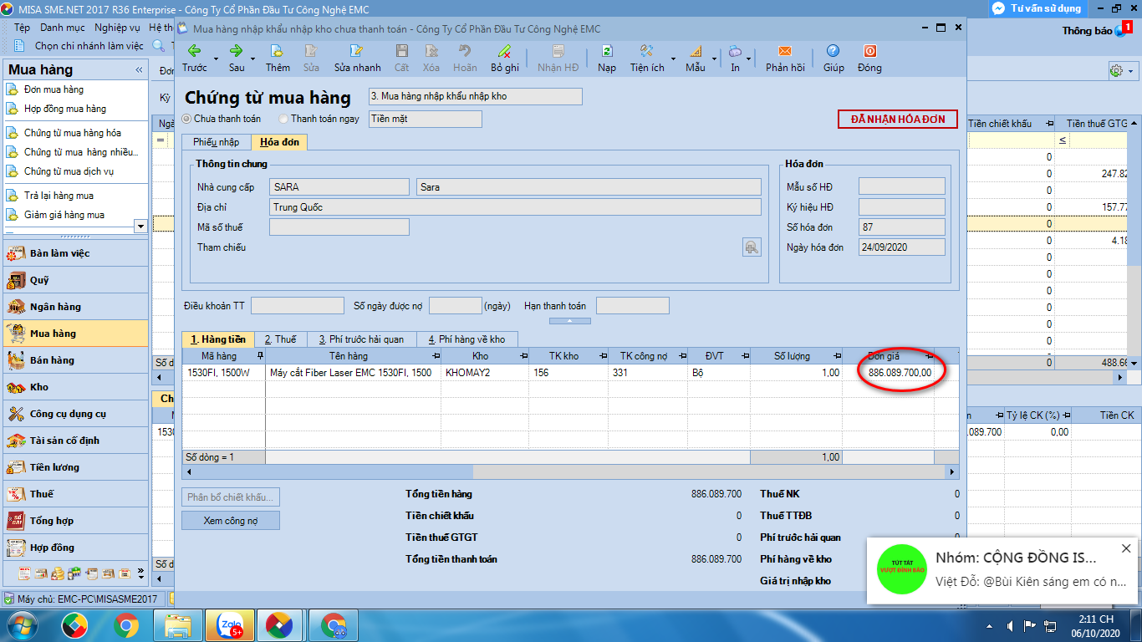Collapse the Mua hàng sidebar panel
Image resolution: width=1142 pixels, height=642 pixels.
[139, 69]
